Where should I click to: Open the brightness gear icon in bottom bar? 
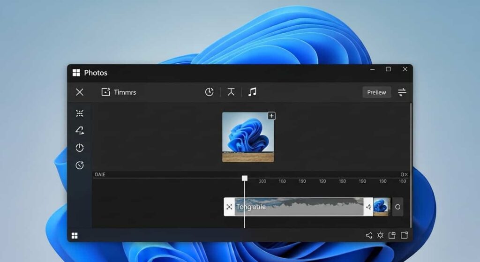[380, 235]
